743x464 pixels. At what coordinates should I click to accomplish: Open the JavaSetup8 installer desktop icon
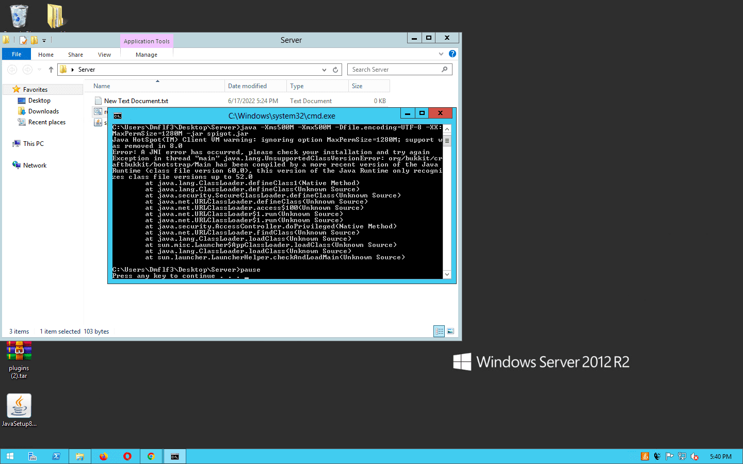tap(19, 407)
